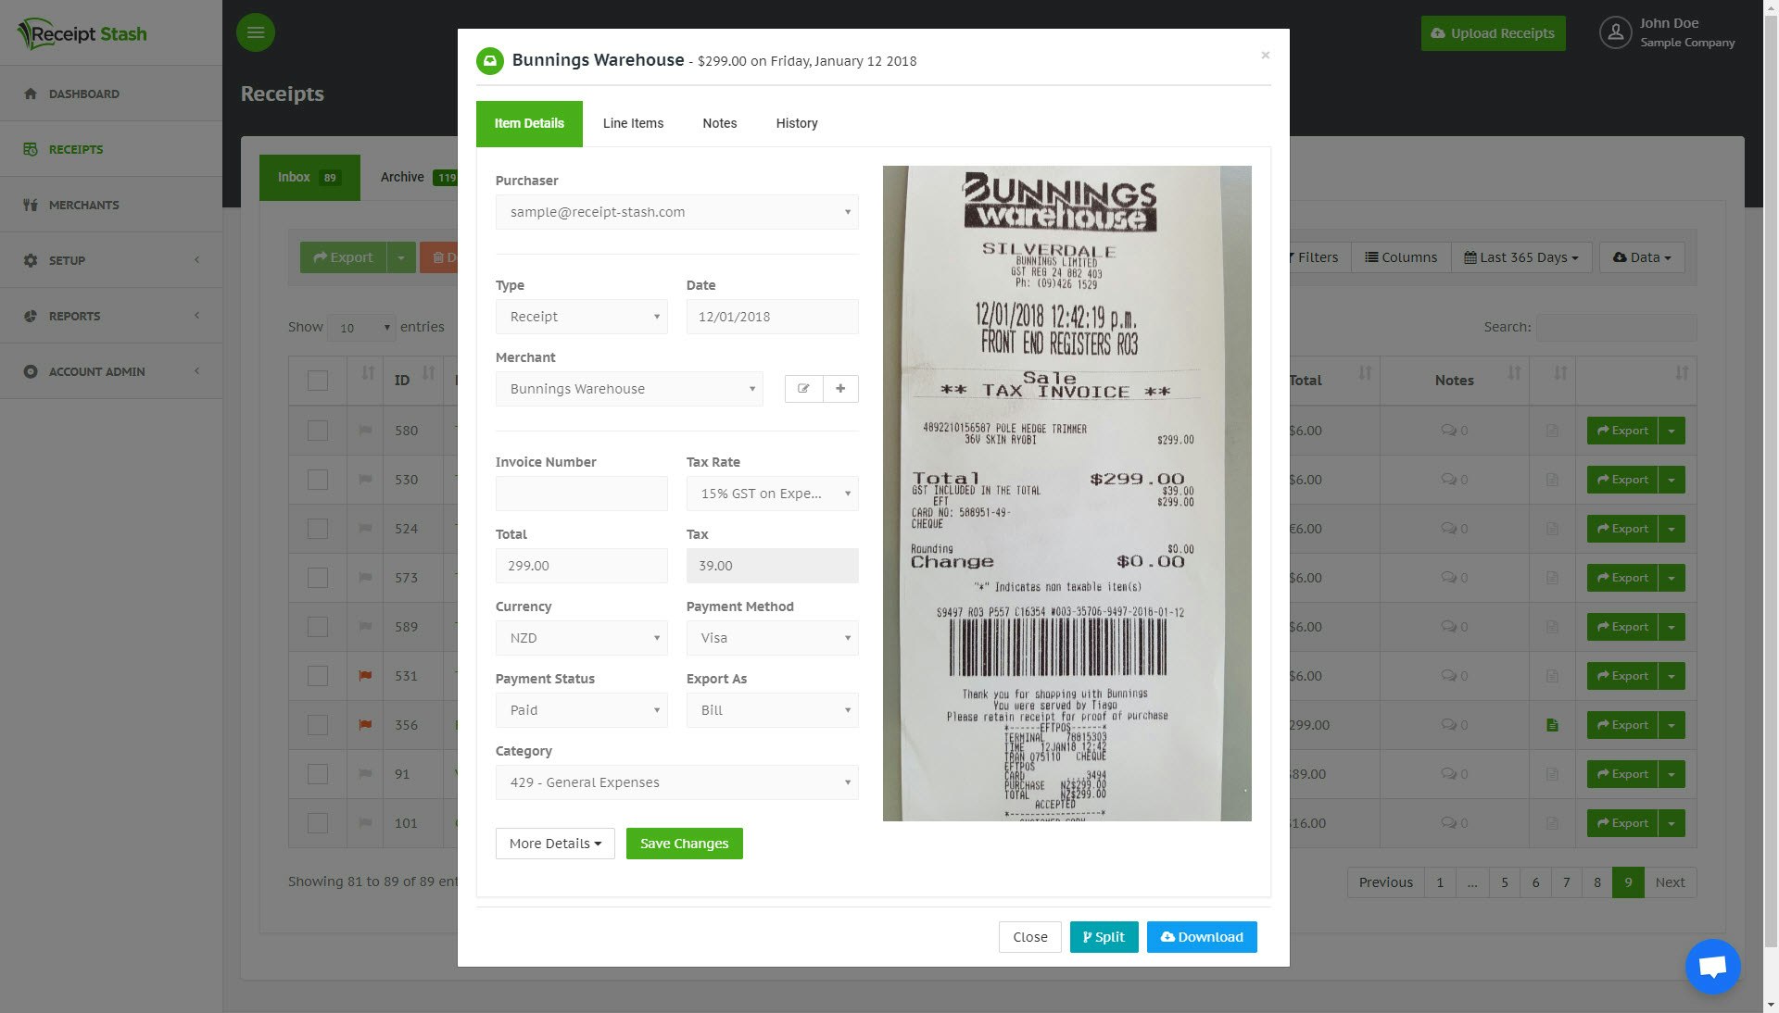Click the green document icon on row 356
The width and height of the screenshot is (1779, 1013).
tap(1553, 725)
